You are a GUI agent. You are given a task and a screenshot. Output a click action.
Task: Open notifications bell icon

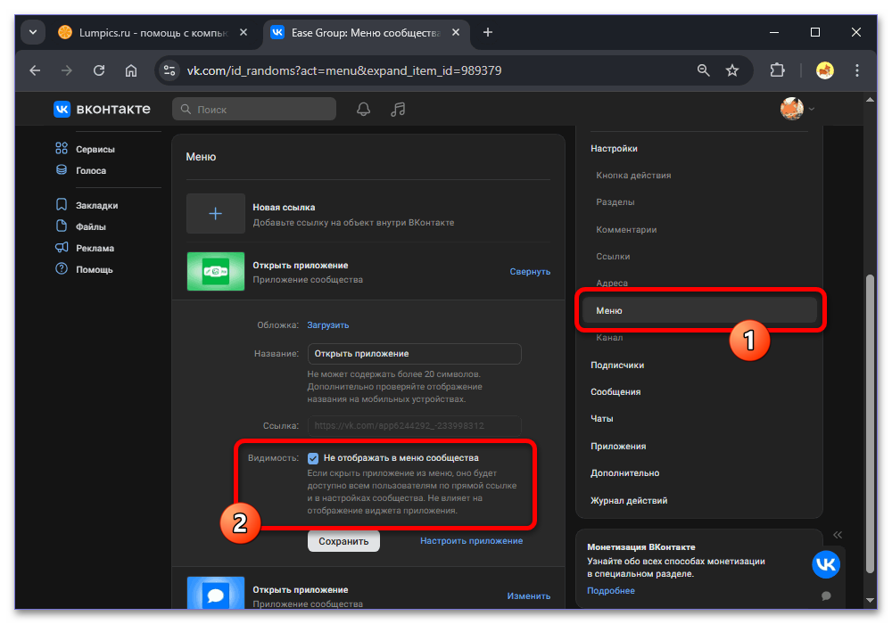pos(364,109)
